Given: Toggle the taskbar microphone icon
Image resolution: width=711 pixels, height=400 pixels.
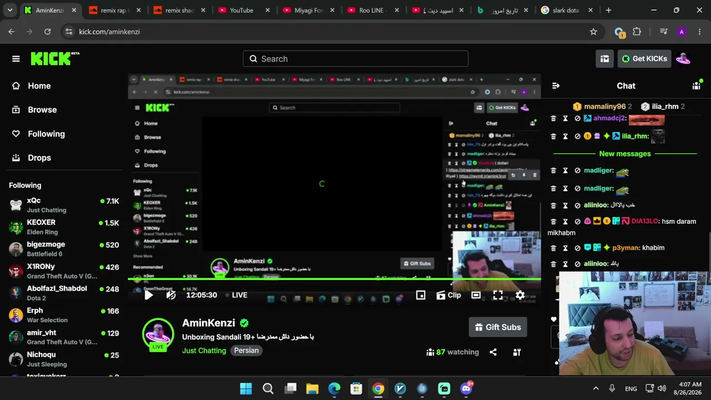Looking at the screenshot, I should (x=612, y=388).
